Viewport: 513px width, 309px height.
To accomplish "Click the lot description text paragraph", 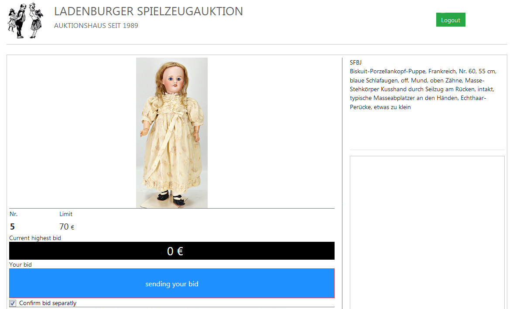I will [423, 89].
